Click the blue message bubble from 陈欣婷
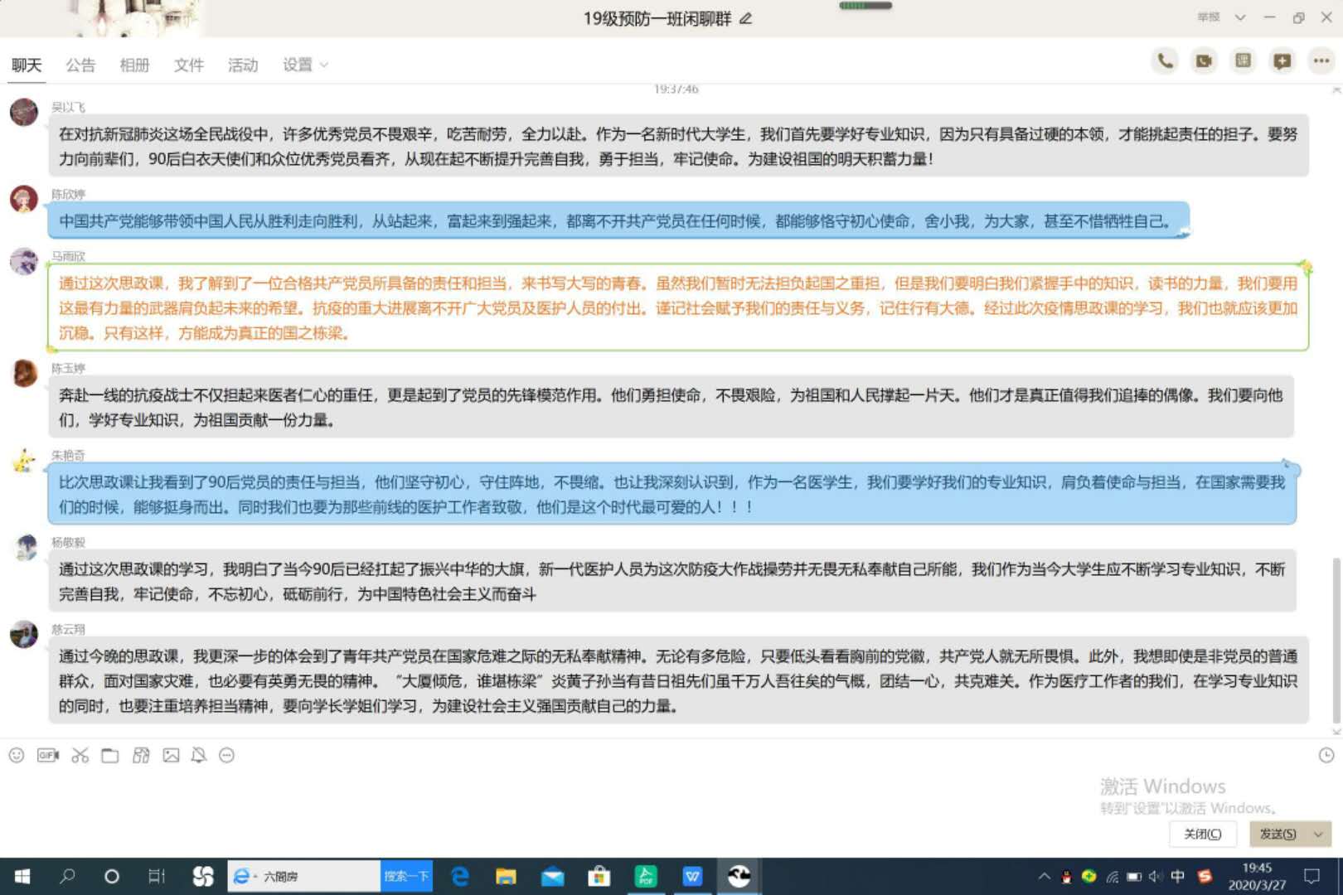The image size is (1343, 895). click(x=618, y=221)
